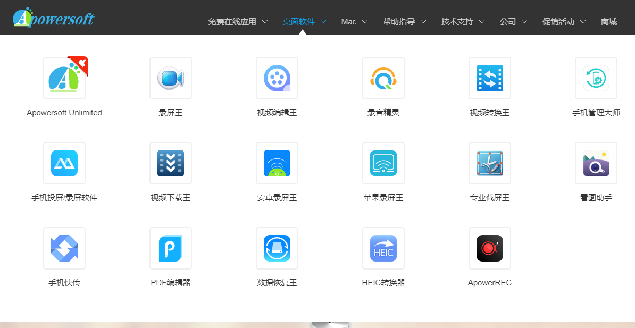Screen dimensions: 635x328
Task: Select the 录屏王 camera icon
Action: click(x=171, y=78)
